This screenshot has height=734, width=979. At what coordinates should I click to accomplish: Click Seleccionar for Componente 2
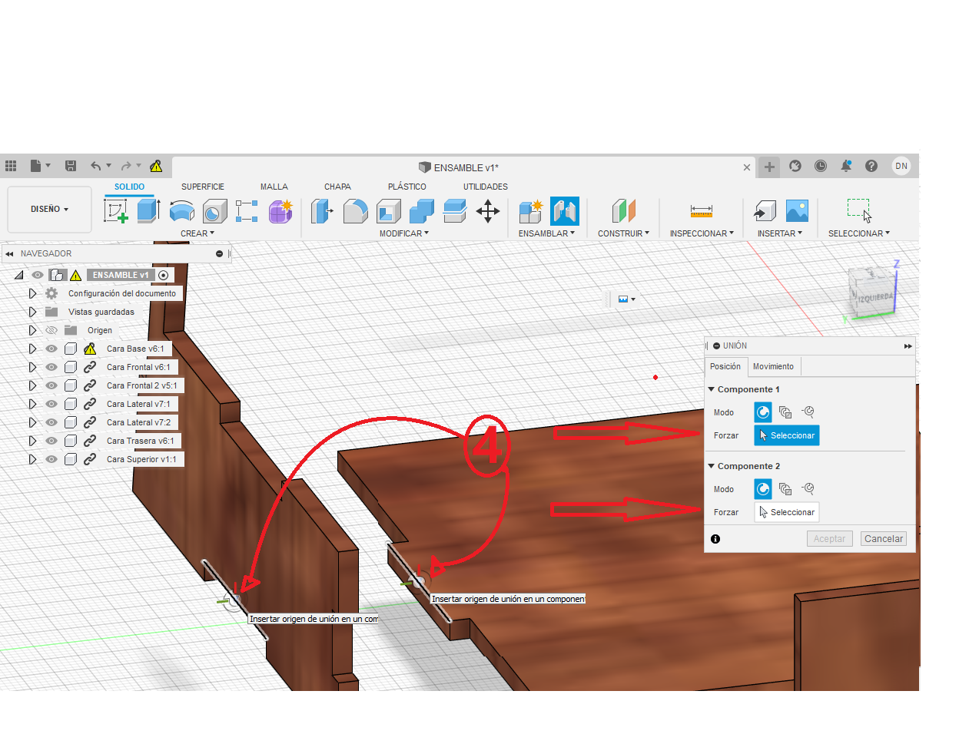[786, 512]
